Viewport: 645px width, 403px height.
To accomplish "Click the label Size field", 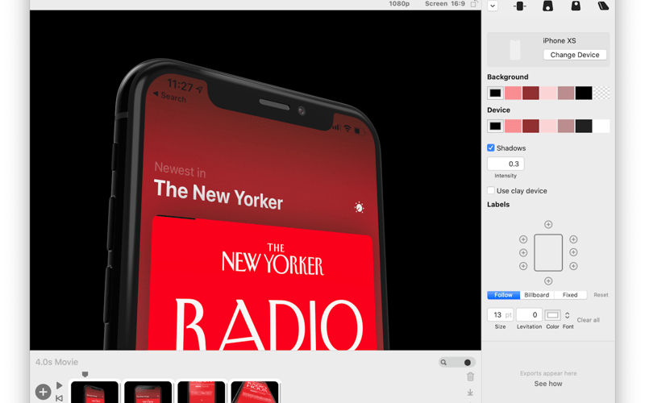I will [x=500, y=314].
